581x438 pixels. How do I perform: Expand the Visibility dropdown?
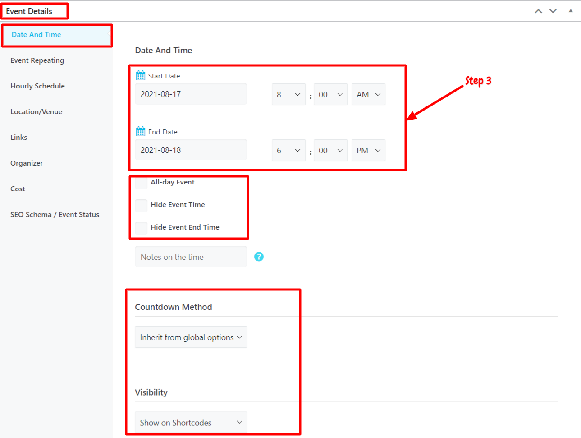pyautogui.click(x=191, y=423)
